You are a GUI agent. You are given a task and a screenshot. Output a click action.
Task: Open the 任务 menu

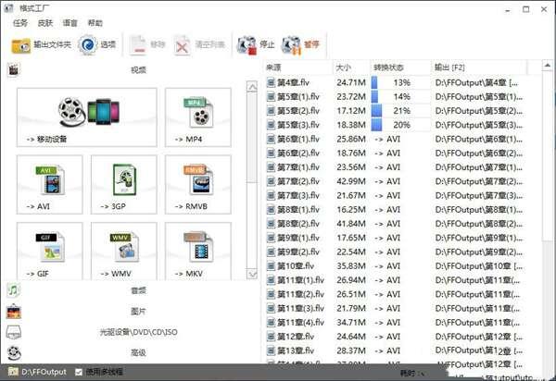coord(20,23)
